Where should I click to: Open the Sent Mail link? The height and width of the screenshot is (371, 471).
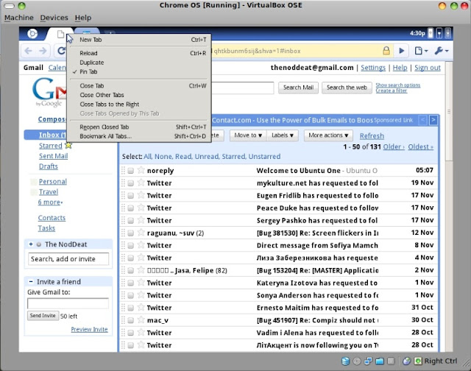pyautogui.click(x=54, y=156)
